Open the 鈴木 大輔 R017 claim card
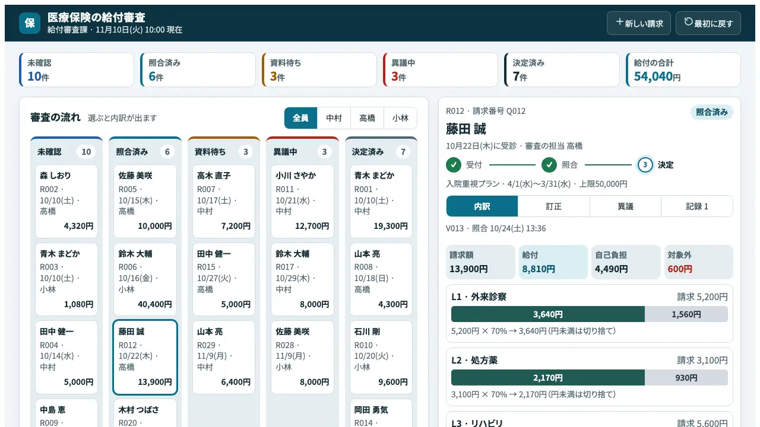 [303, 279]
